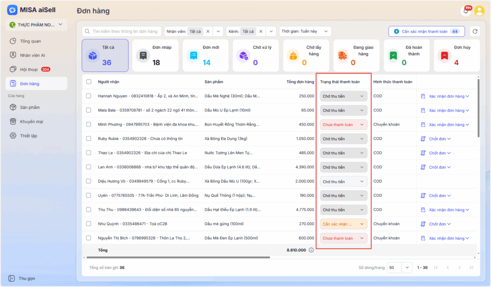This screenshot has width=491, height=287.
Task: Check the Như Quỳnh order row
Action: coord(89,224)
